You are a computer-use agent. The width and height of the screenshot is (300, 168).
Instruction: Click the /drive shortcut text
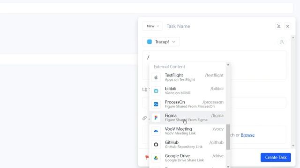coord(218,156)
